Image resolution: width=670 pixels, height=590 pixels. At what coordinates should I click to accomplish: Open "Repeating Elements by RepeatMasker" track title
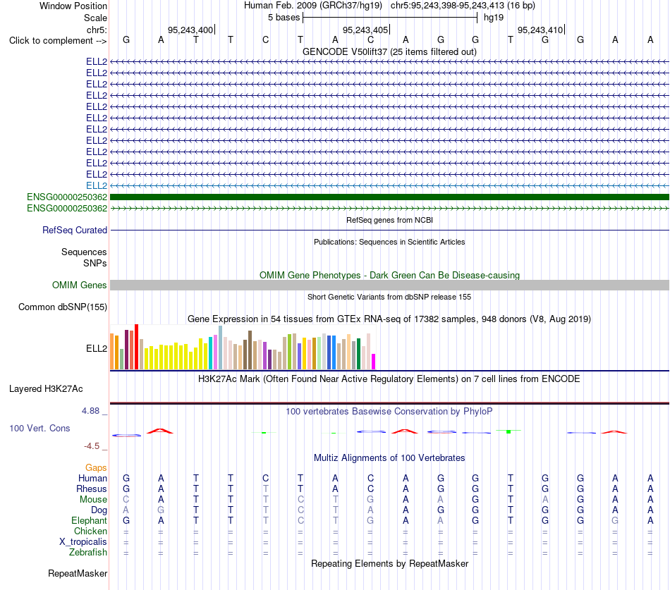[x=389, y=563]
